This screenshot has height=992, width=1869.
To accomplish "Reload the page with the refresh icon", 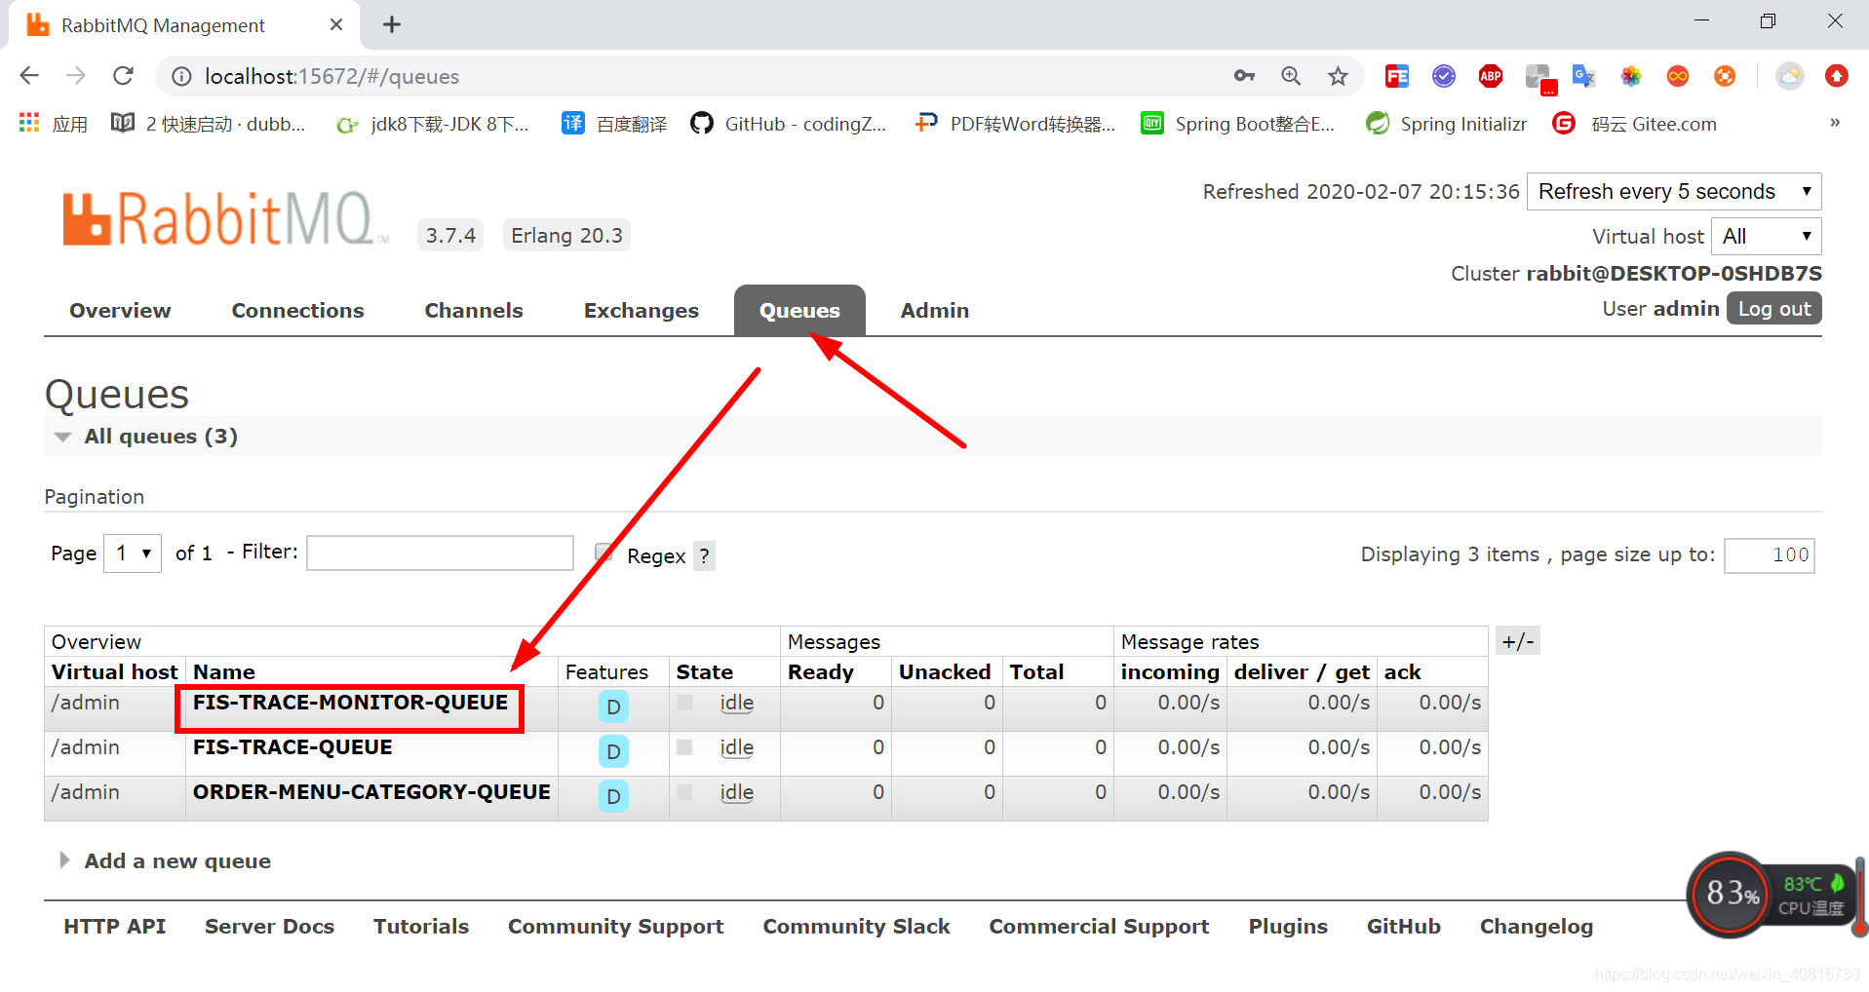I will coord(123,76).
